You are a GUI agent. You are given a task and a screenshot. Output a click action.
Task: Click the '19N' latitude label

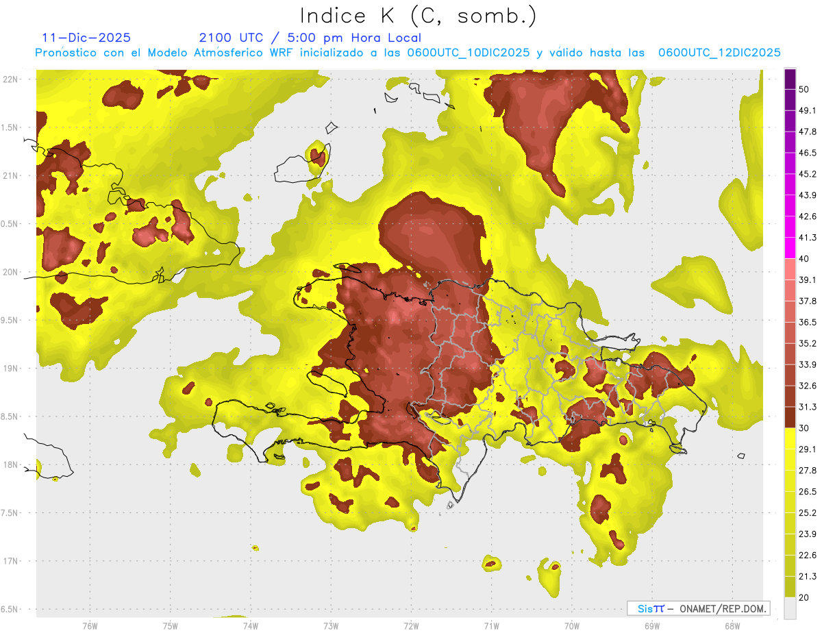pos(11,369)
